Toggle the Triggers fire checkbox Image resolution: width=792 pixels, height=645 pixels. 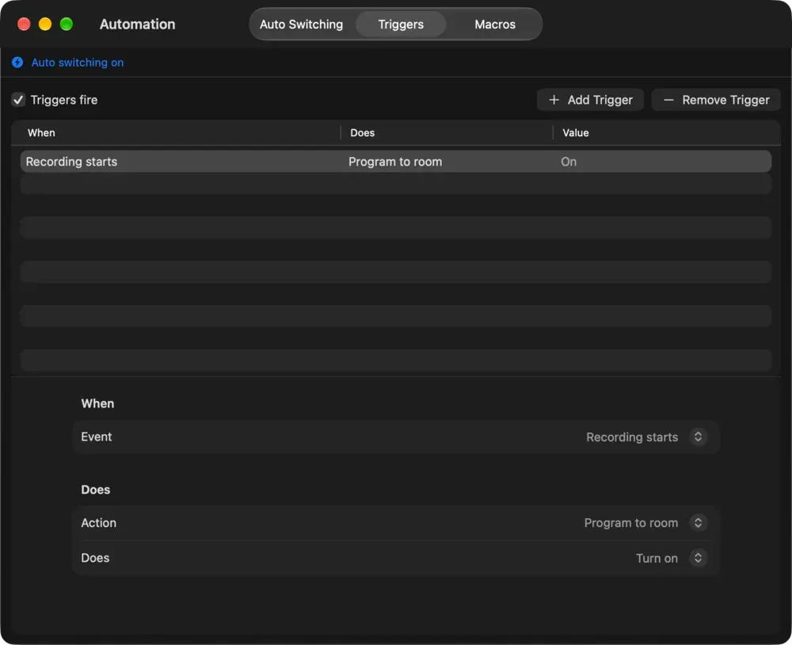point(18,100)
